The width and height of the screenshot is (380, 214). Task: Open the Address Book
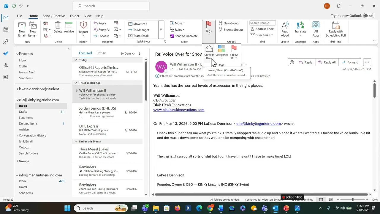pos(262,29)
